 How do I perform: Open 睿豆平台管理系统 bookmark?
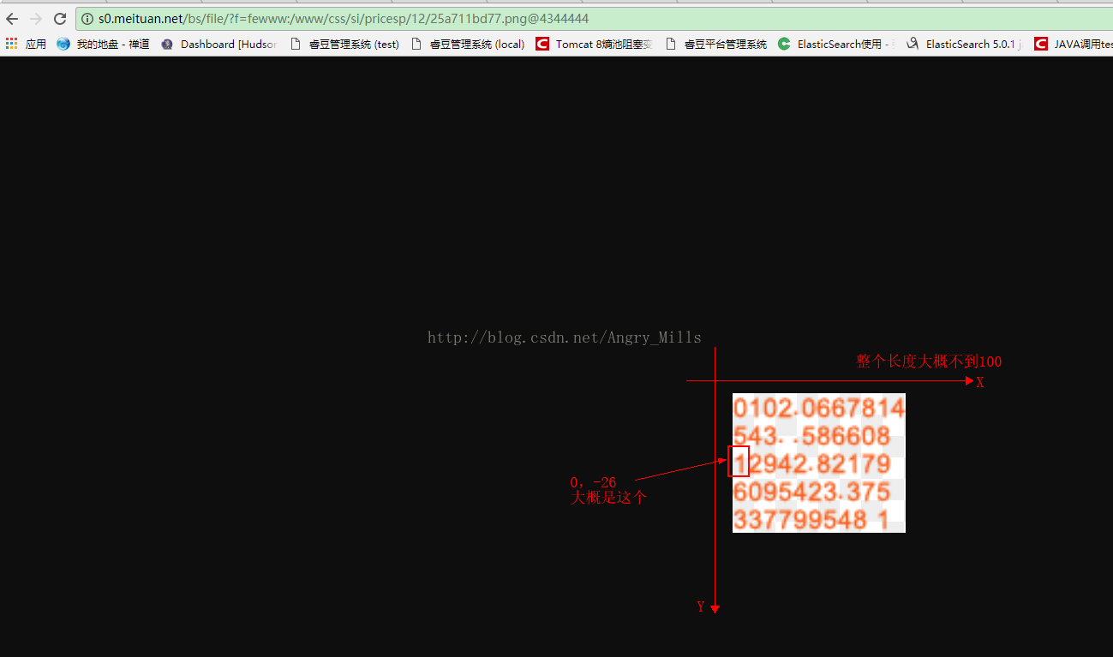[716, 44]
